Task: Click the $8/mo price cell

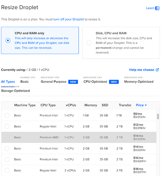Action: click(139, 115)
